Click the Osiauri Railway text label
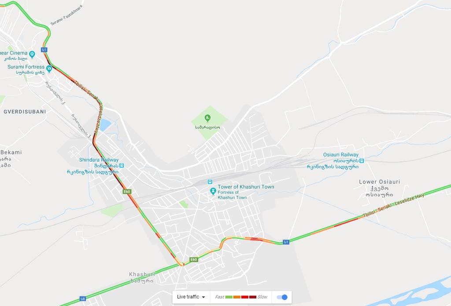 click(x=341, y=155)
